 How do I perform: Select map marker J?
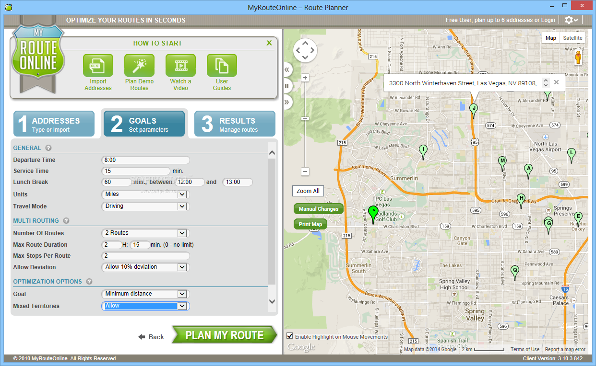(474, 110)
